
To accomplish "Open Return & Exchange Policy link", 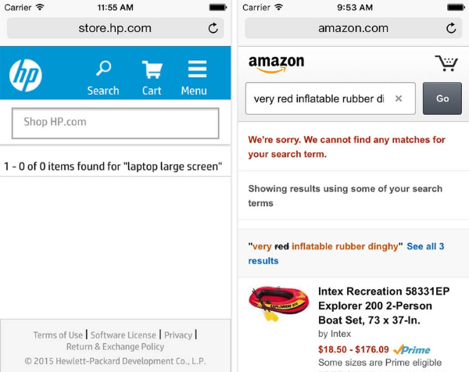I will 115,346.
